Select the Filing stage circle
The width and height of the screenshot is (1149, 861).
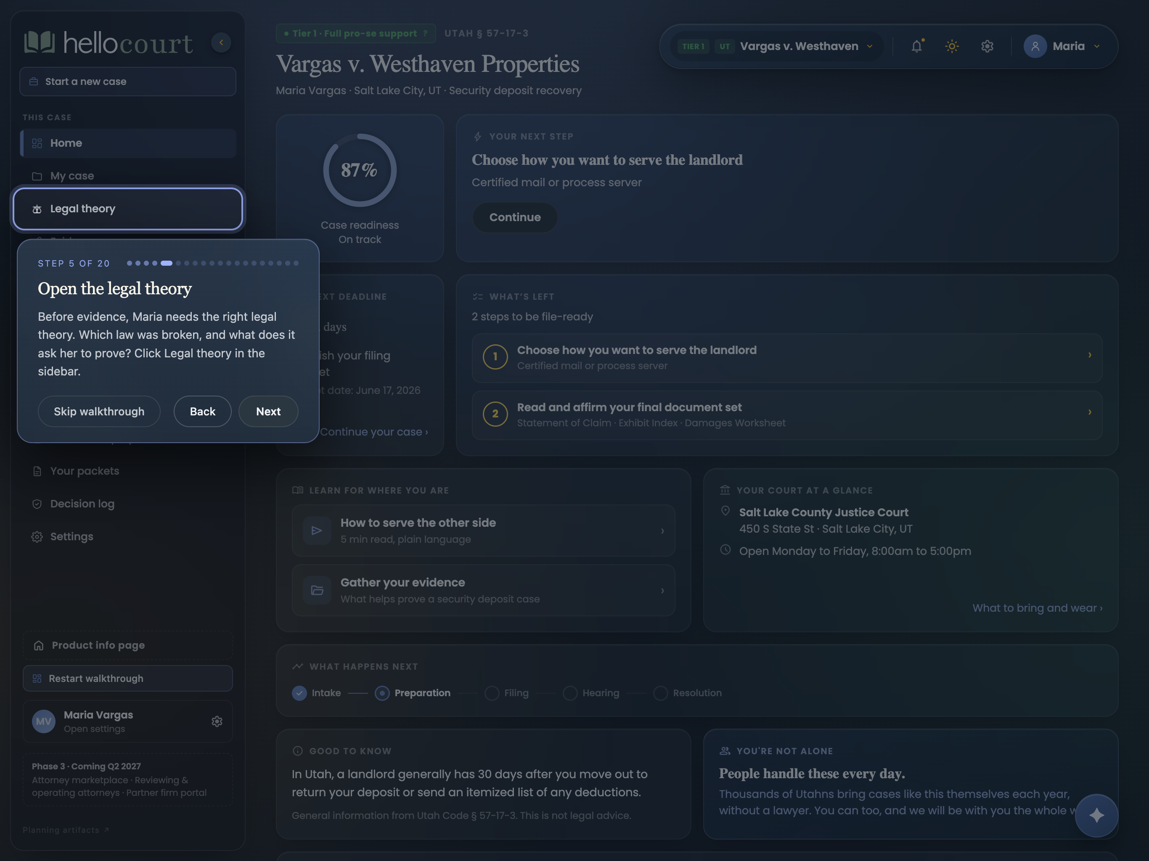point(491,693)
